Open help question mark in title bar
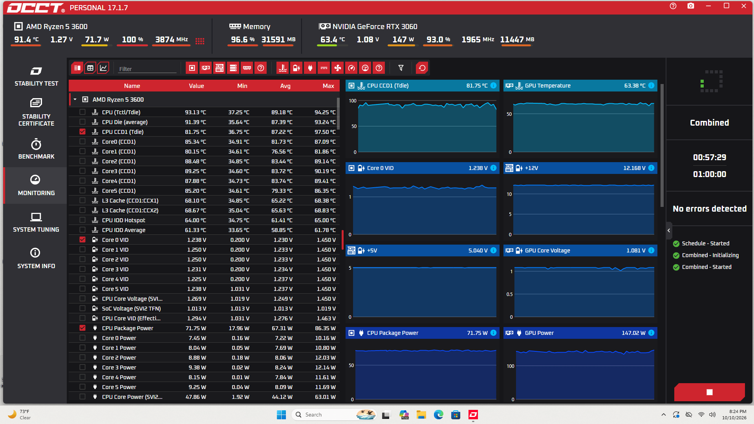Screen dimensions: 754x424 click(673, 6)
